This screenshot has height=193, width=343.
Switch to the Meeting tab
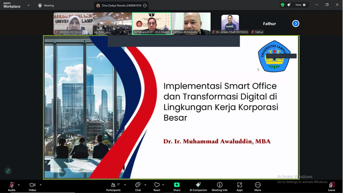click(46, 5)
